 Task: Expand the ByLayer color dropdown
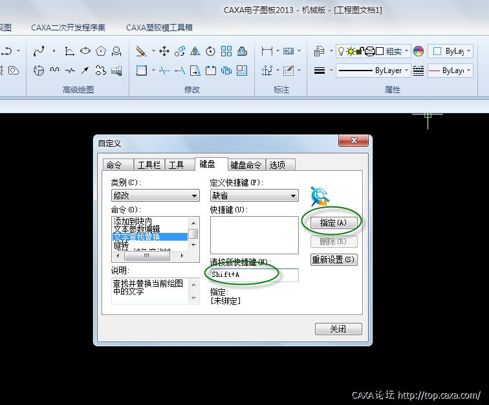coord(468,51)
